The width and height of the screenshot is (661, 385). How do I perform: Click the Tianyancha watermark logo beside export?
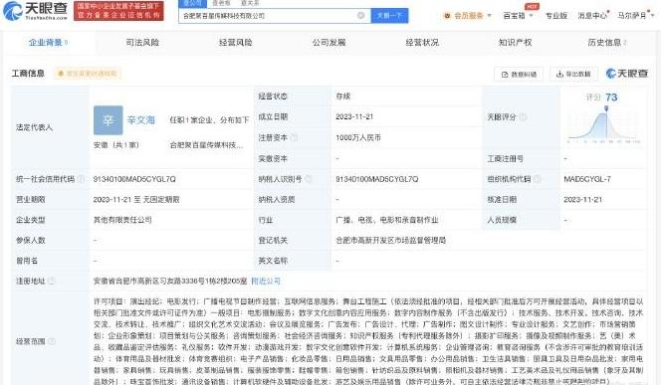[x=627, y=74]
